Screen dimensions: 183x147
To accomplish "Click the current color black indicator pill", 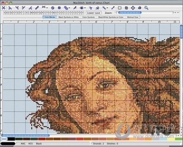I will (x=8, y=144).
